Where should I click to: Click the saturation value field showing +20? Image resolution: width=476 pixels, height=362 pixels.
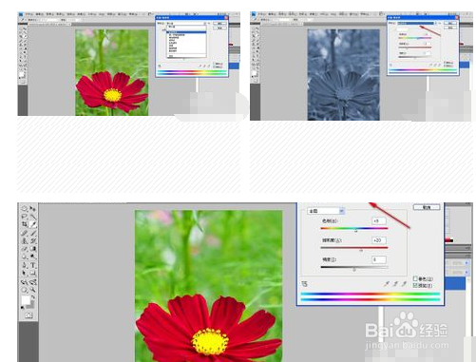[x=379, y=240]
